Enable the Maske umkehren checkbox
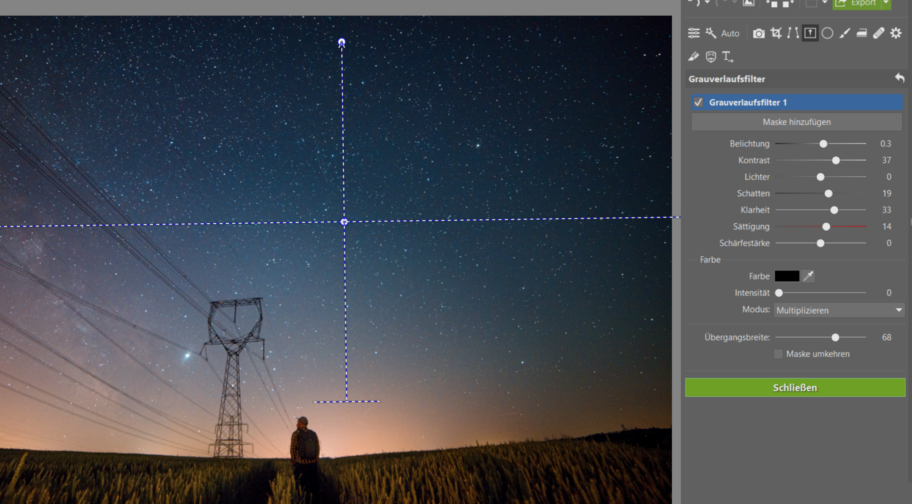 click(778, 354)
